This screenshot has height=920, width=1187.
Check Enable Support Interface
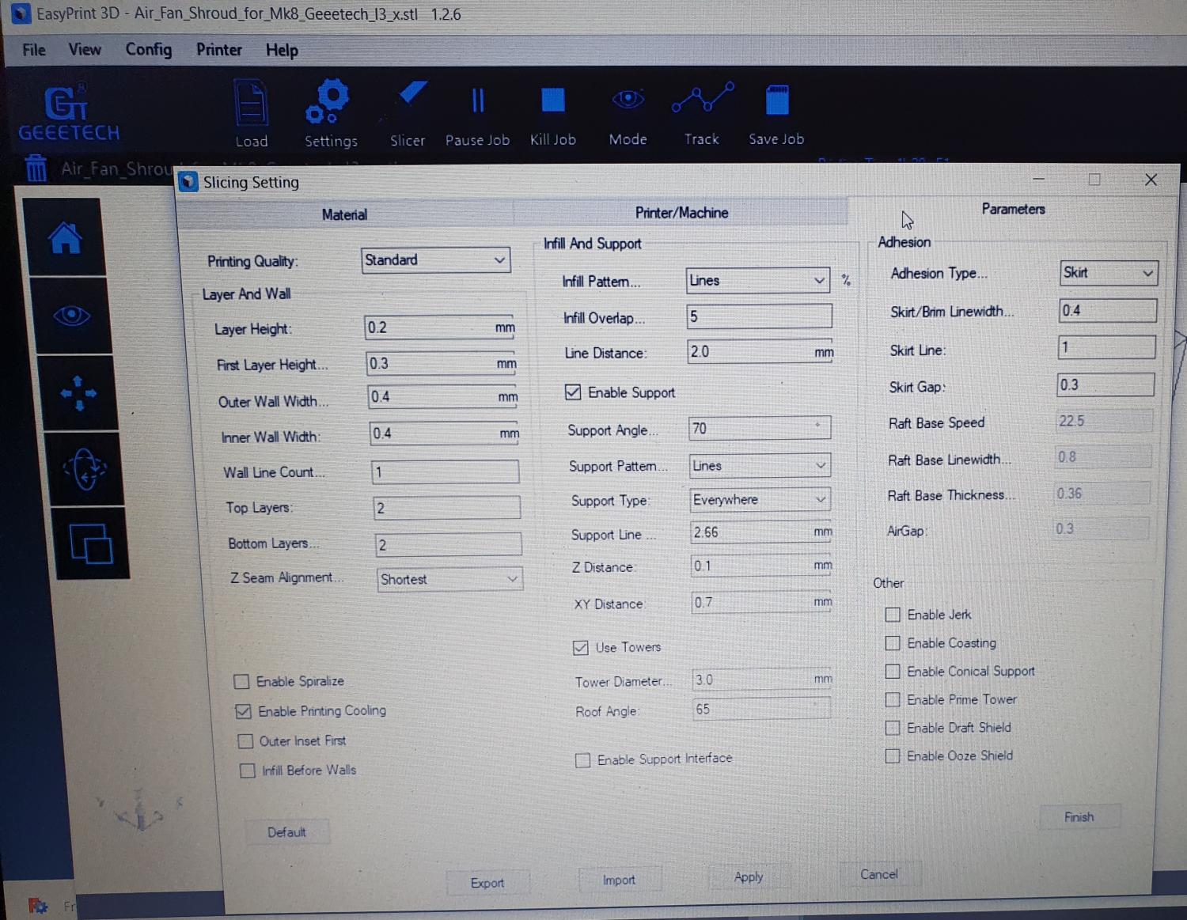coord(583,760)
